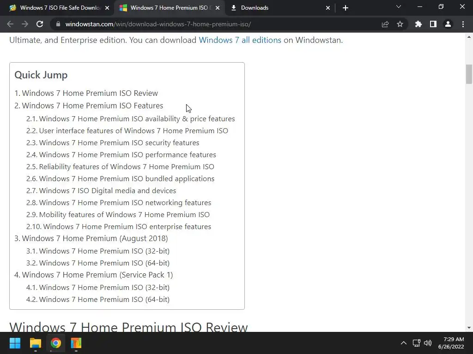Select item 3.1 Home Premium ISO (32-bit)
The image size is (473, 354).
pos(104,251)
